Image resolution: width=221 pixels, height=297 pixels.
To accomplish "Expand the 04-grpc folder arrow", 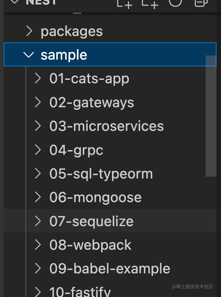I will (x=38, y=150).
